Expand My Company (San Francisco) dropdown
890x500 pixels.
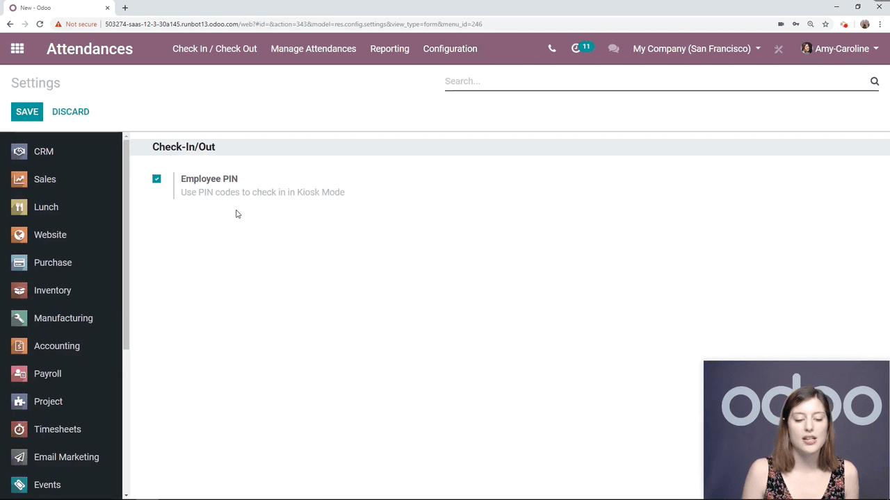pyautogui.click(x=697, y=49)
